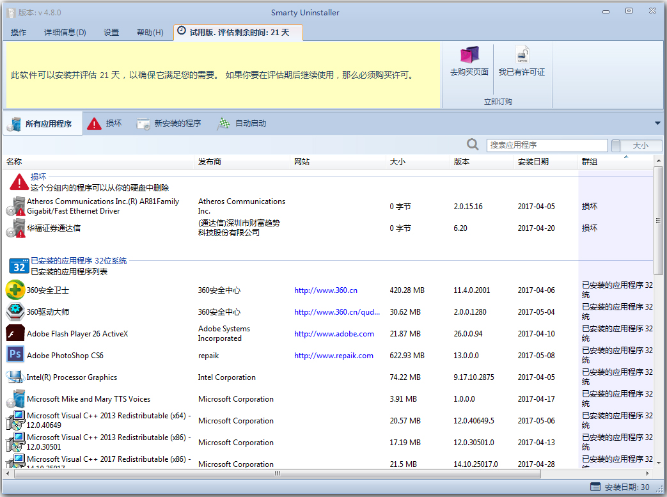Image resolution: width=667 pixels, height=497 pixels.
Task: Click the 立即订购 group label
Action: pyautogui.click(x=498, y=102)
